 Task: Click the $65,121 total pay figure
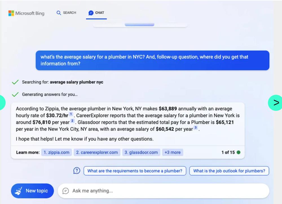225,122
